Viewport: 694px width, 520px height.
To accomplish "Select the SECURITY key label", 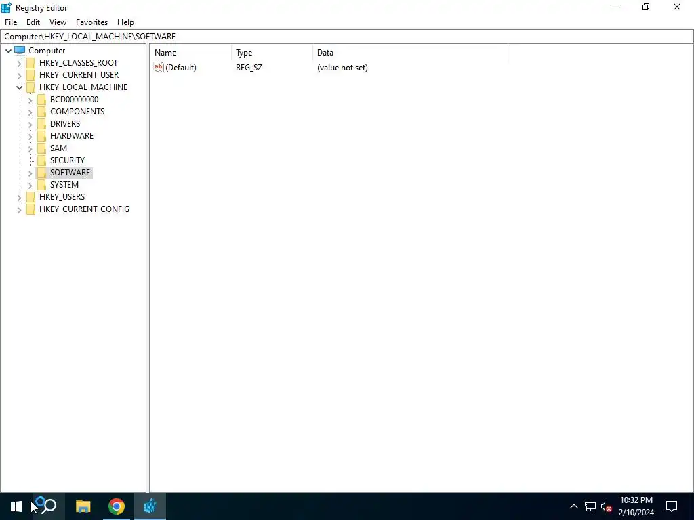I will (x=67, y=160).
